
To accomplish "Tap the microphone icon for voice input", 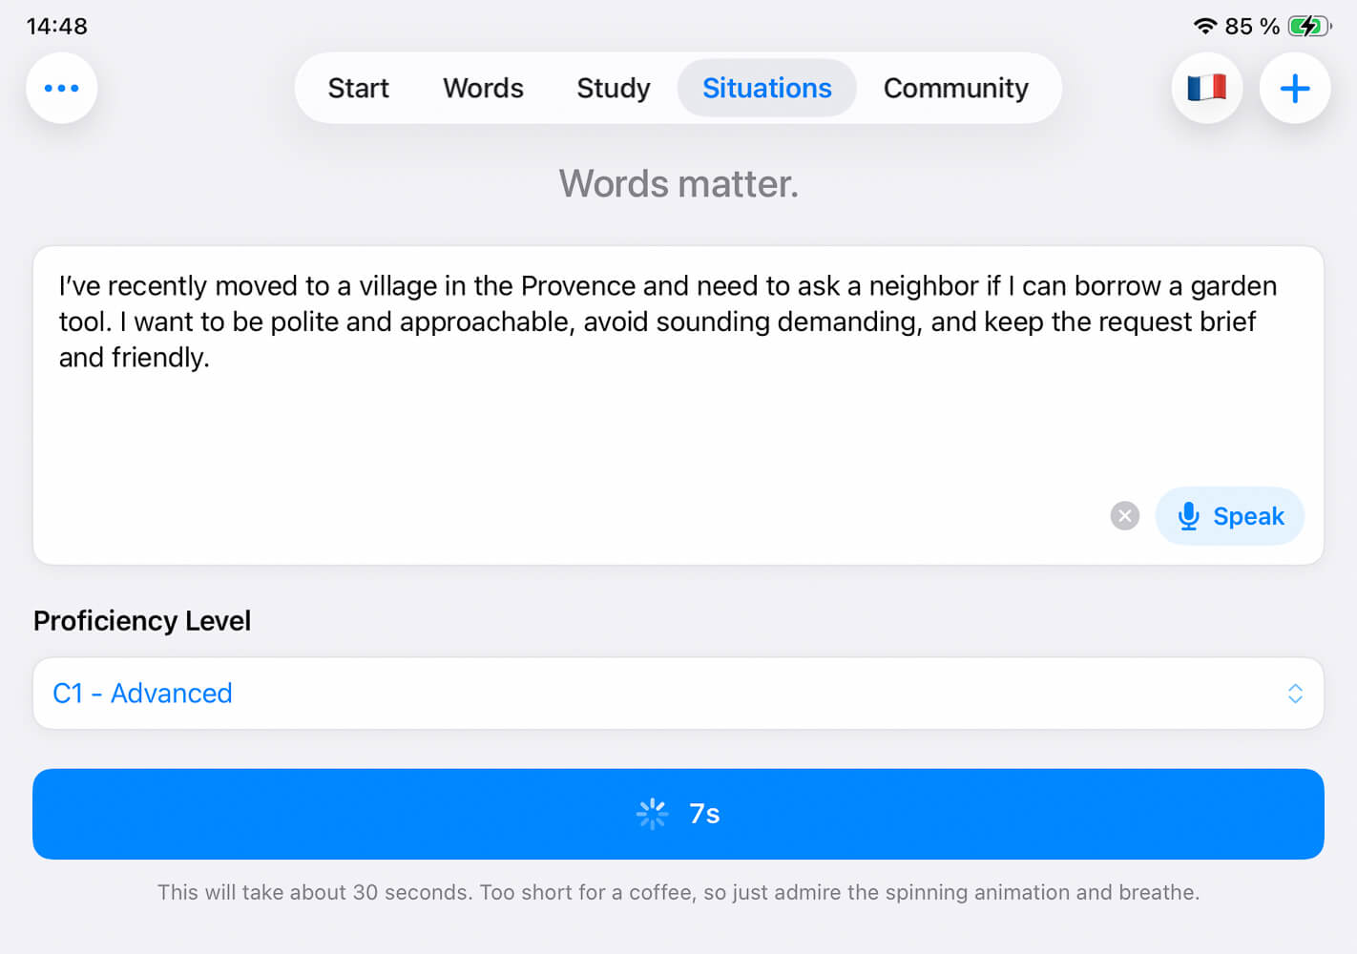I will tap(1188, 516).
